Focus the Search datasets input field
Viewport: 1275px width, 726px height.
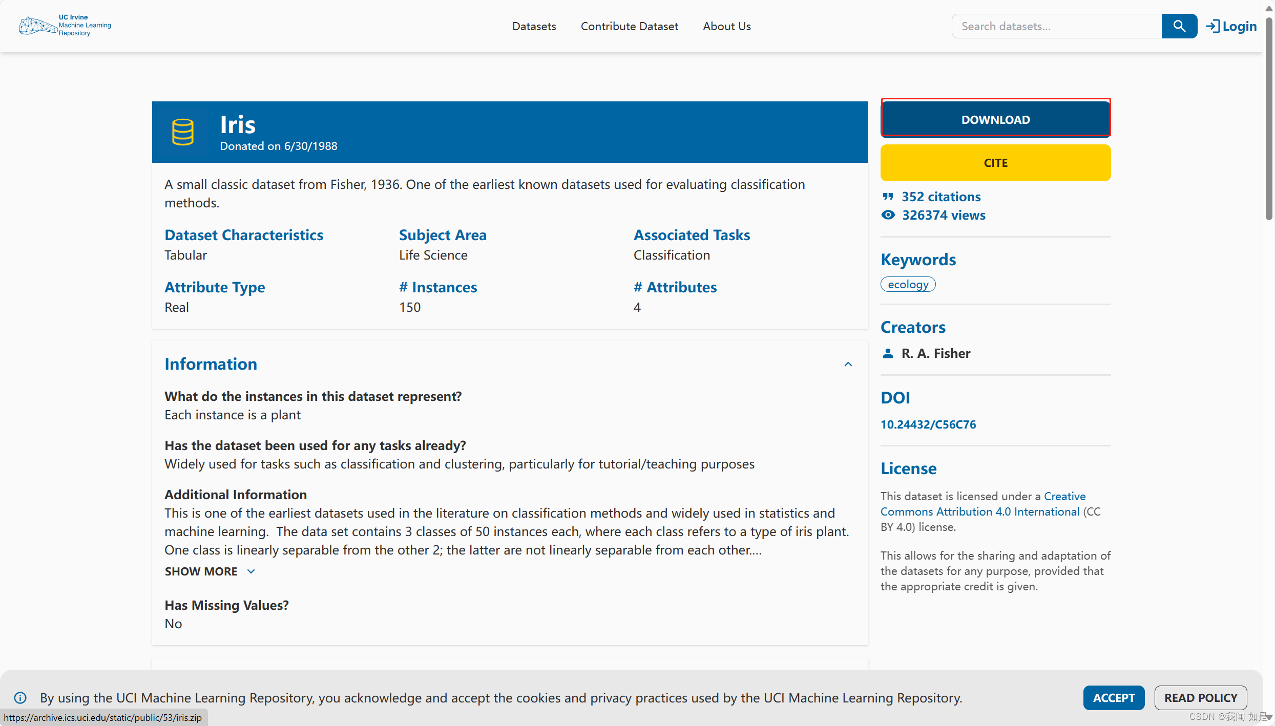pos(1056,26)
